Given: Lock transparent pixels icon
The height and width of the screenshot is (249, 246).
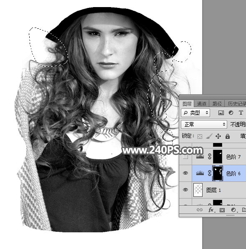Looking at the screenshot, I should (200, 136).
